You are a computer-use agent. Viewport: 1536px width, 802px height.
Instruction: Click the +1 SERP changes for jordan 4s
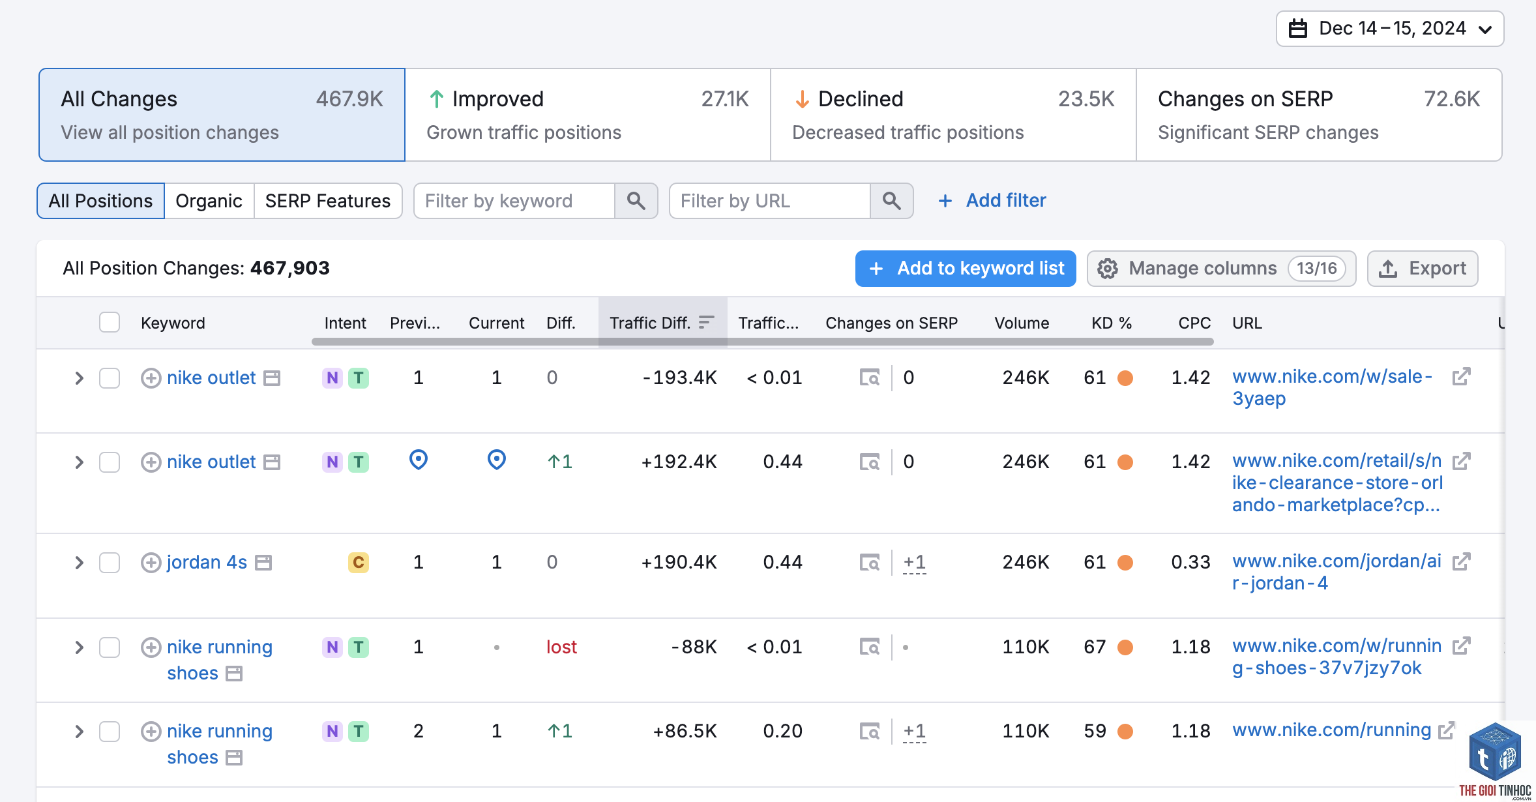pyautogui.click(x=915, y=563)
